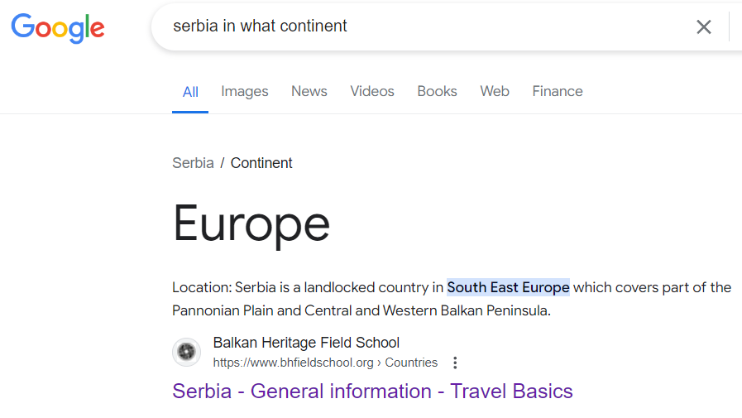Click the Google logo
This screenshot has width=742, height=418.
(58, 27)
